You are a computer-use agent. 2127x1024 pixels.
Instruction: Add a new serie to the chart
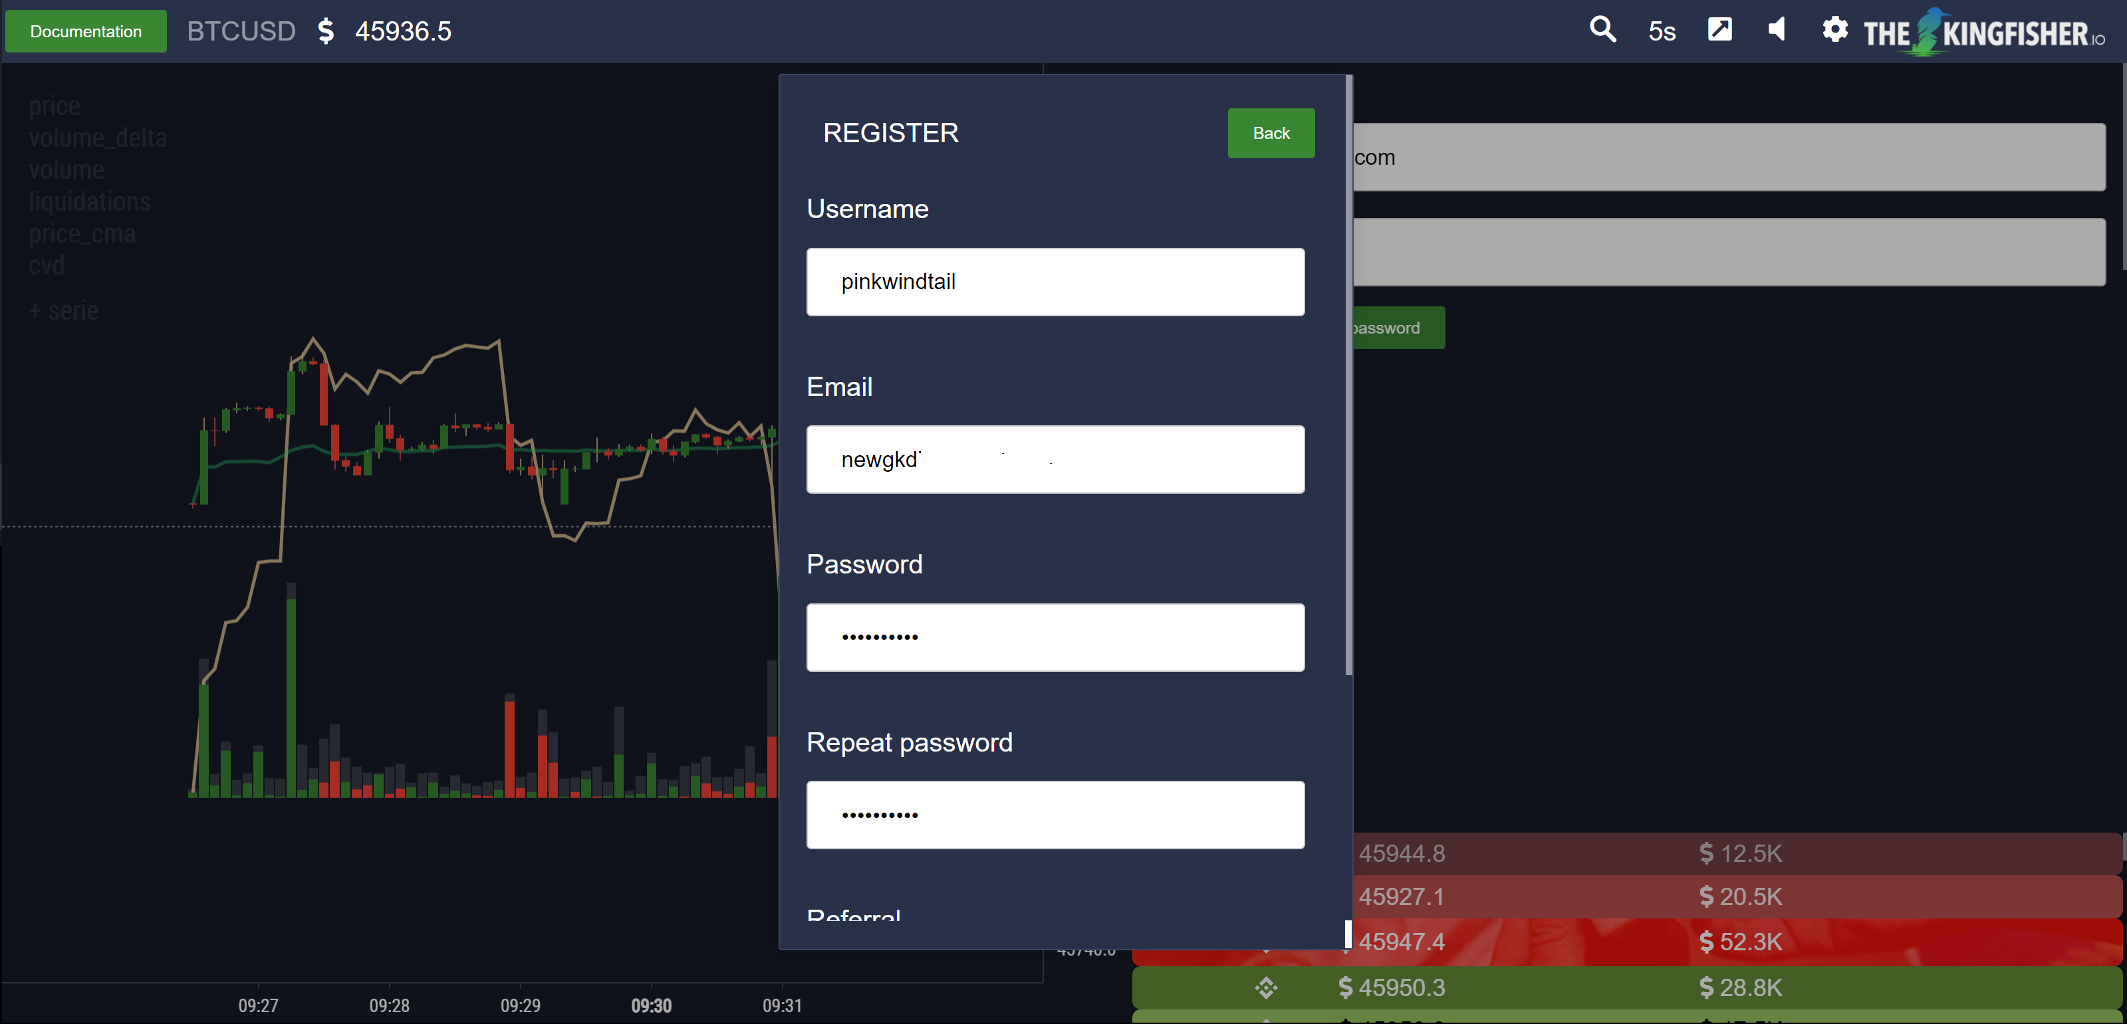pyautogui.click(x=64, y=310)
